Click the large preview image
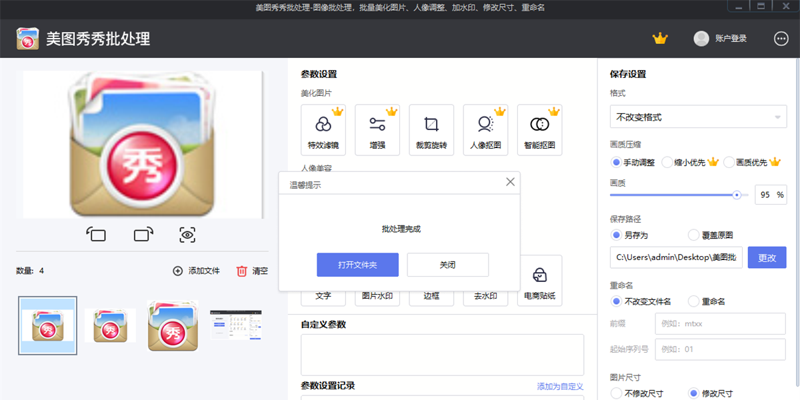The height and width of the screenshot is (400, 800). (x=143, y=144)
